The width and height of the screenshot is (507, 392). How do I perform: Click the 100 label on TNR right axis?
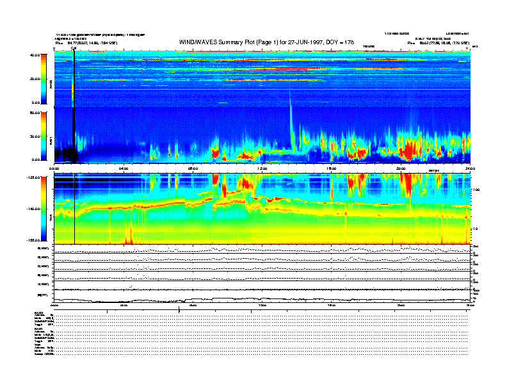pyautogui.click(x=476, y=190)
